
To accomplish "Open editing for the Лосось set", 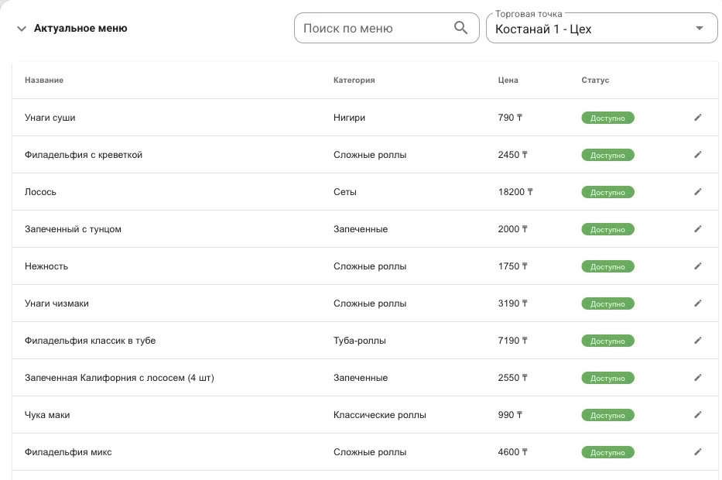I will click(x=697, y=192).
